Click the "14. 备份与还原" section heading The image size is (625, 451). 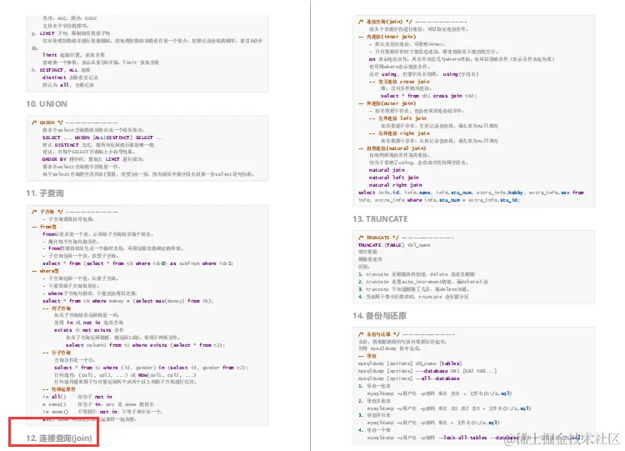click(379, 315)
